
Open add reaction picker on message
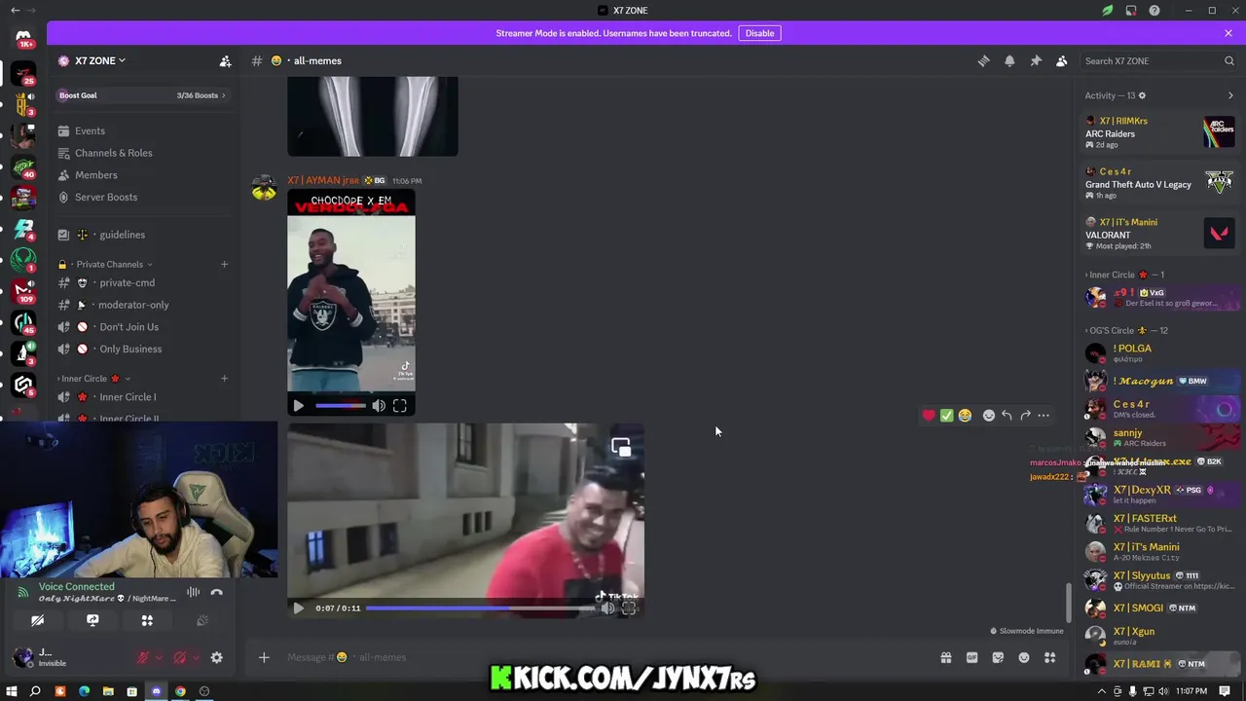point(989,416)
